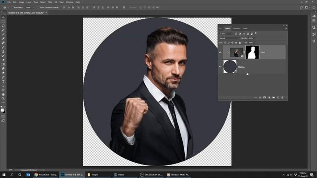Image resolution: width=317 pixels, height=178 pixels.
Task: Open the Image menu
Action: click(x=21, y=2)
